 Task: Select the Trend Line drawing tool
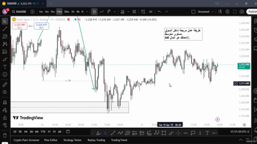[x=5, y=29]
